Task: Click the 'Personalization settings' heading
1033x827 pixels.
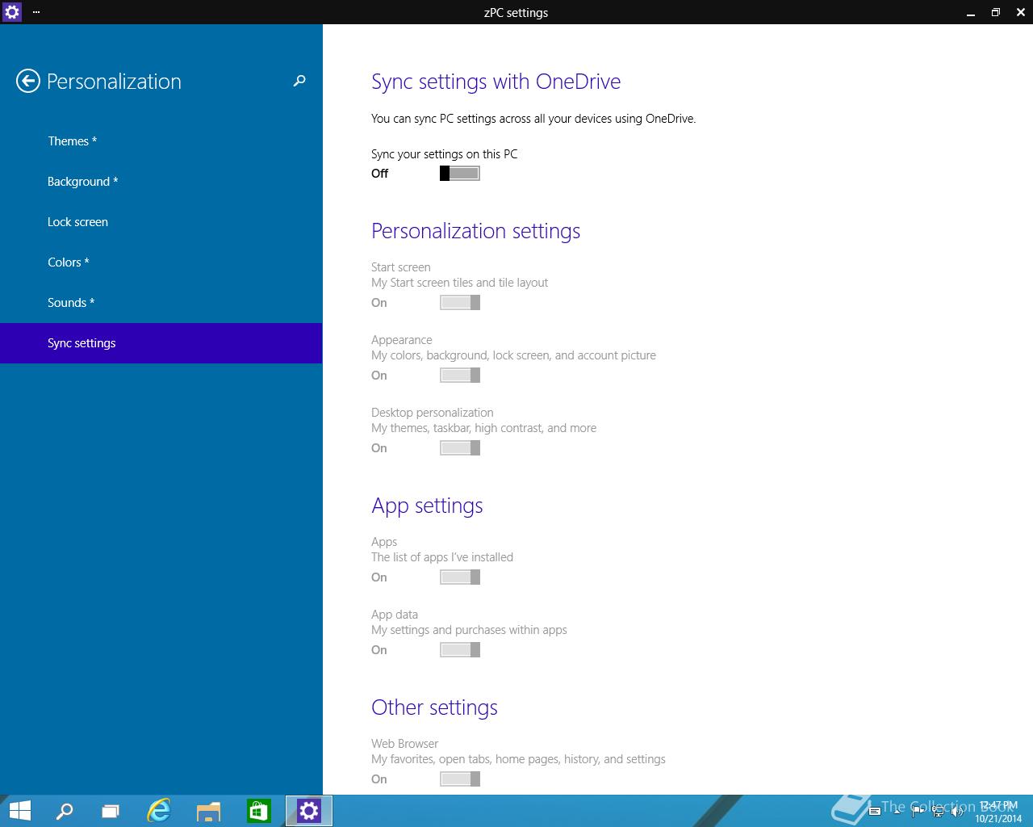Action: pos(475,231)
